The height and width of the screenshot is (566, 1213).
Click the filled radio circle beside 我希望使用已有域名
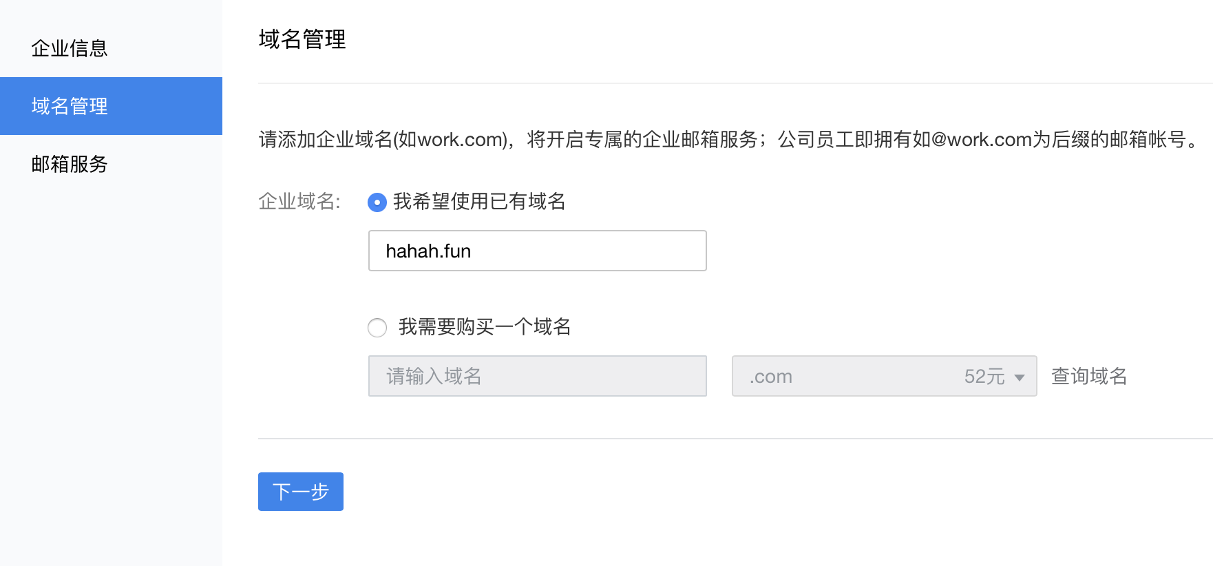377,202
